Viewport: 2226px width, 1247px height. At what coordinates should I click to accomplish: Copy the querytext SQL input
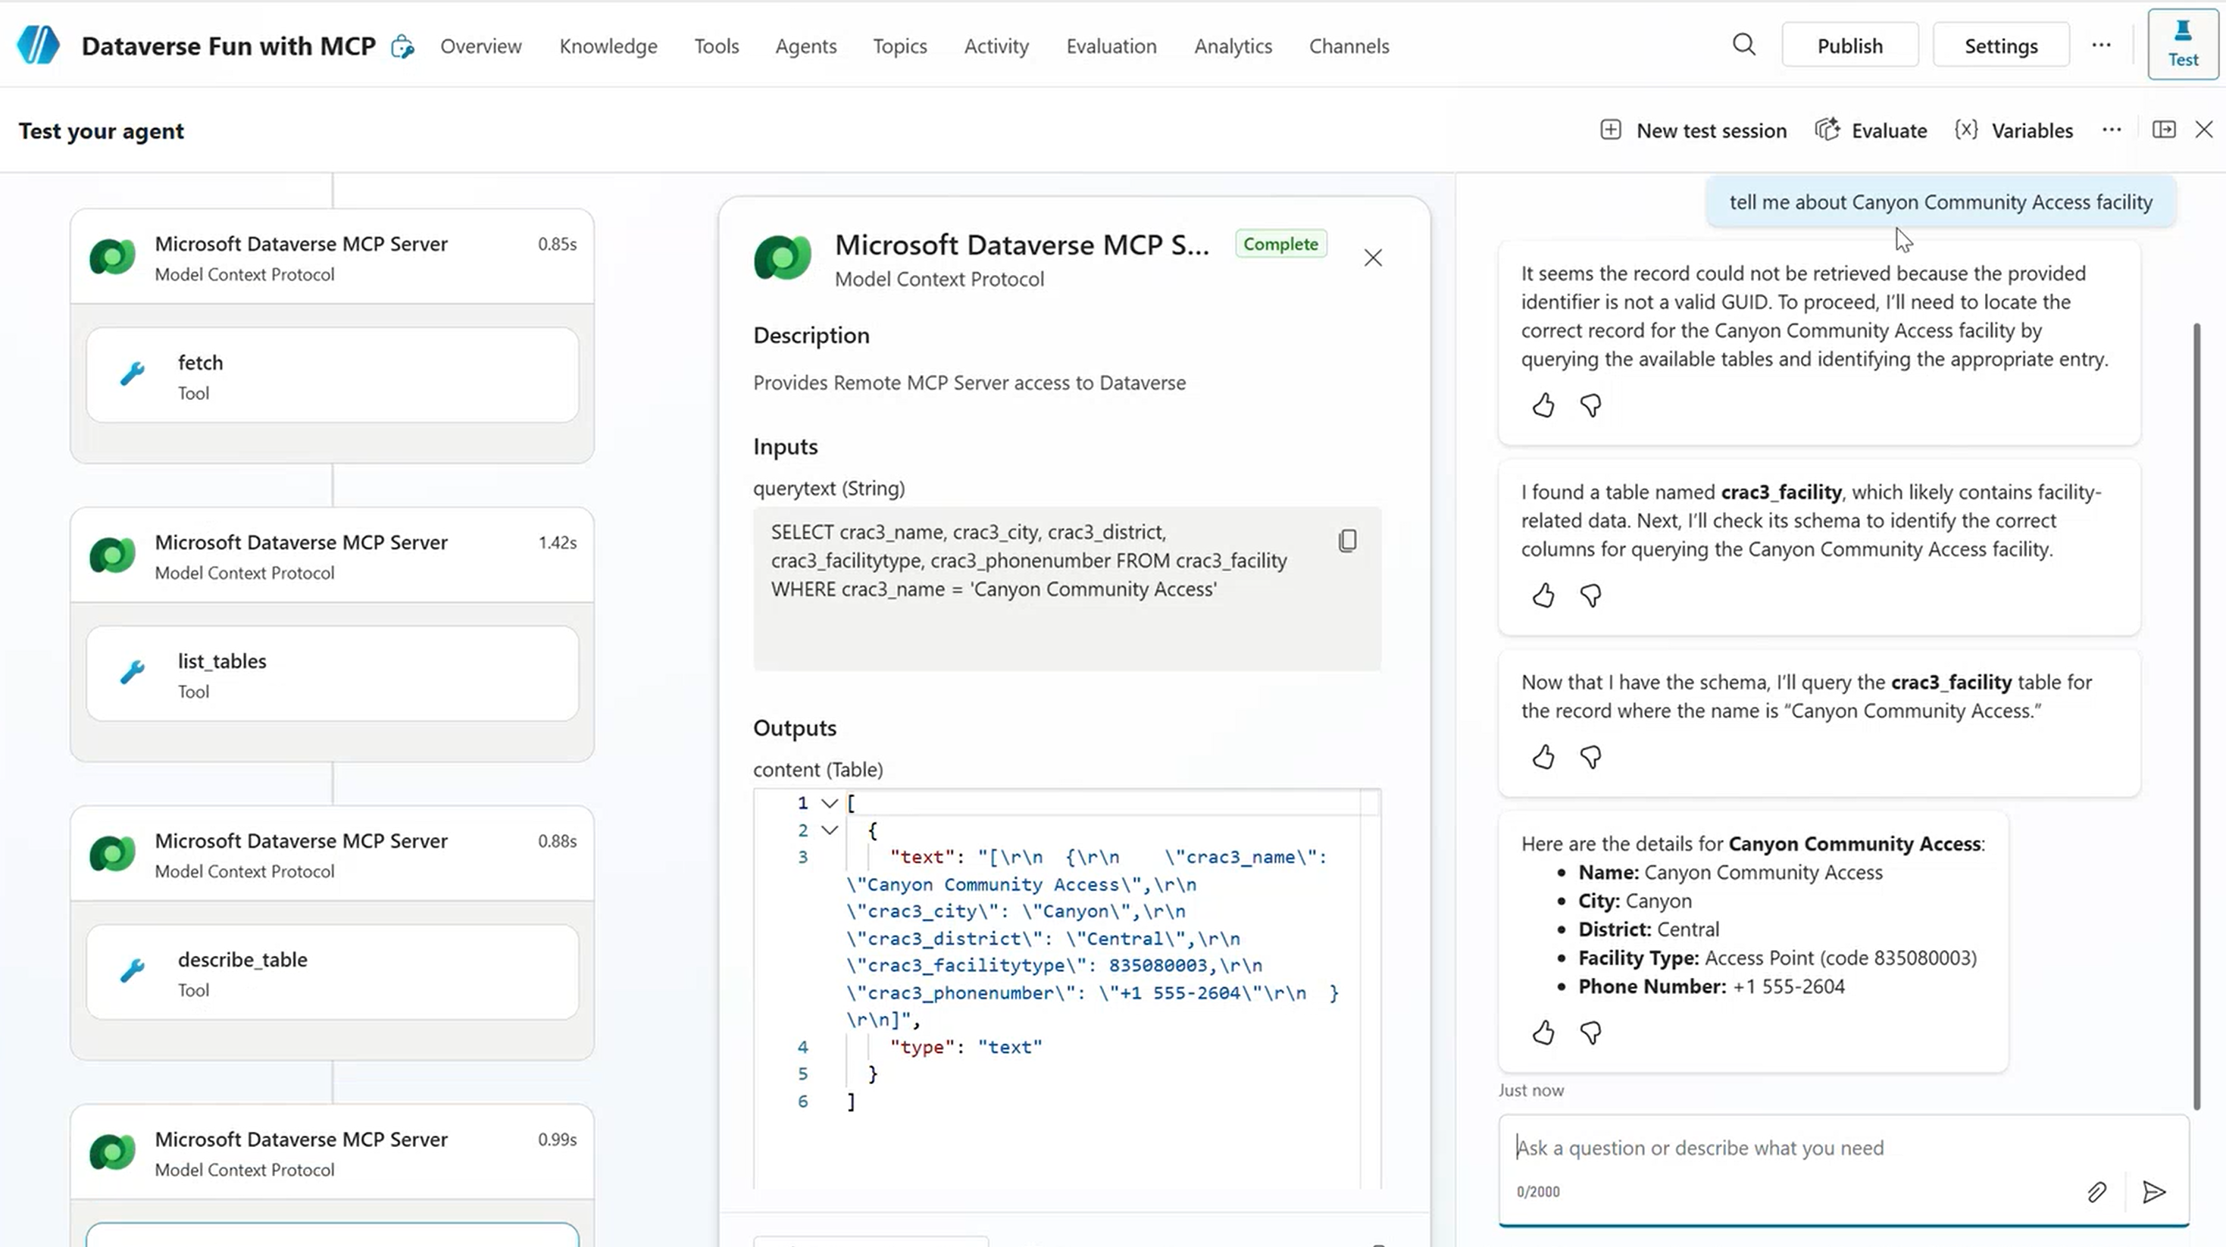tap(1347, 541)
